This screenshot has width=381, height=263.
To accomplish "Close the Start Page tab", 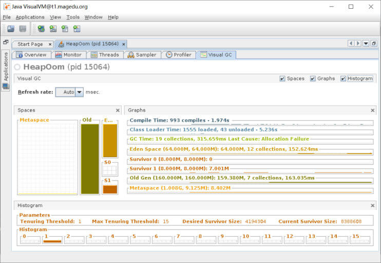I will (50, 44).
